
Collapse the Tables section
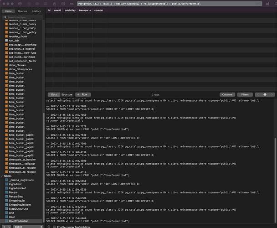pos(2,176)
